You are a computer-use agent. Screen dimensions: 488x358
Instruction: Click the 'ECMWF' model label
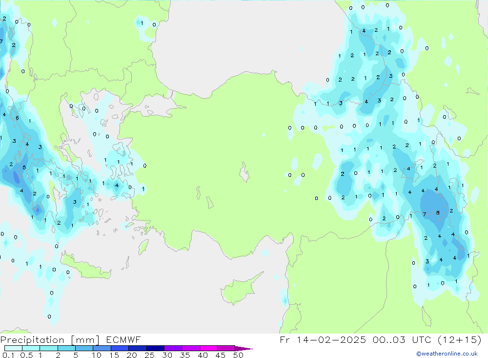123,339
